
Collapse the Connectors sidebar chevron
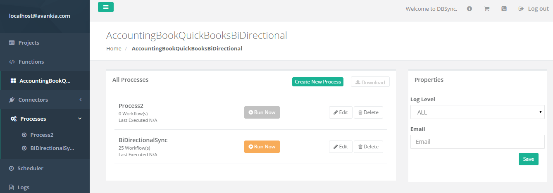81,100
